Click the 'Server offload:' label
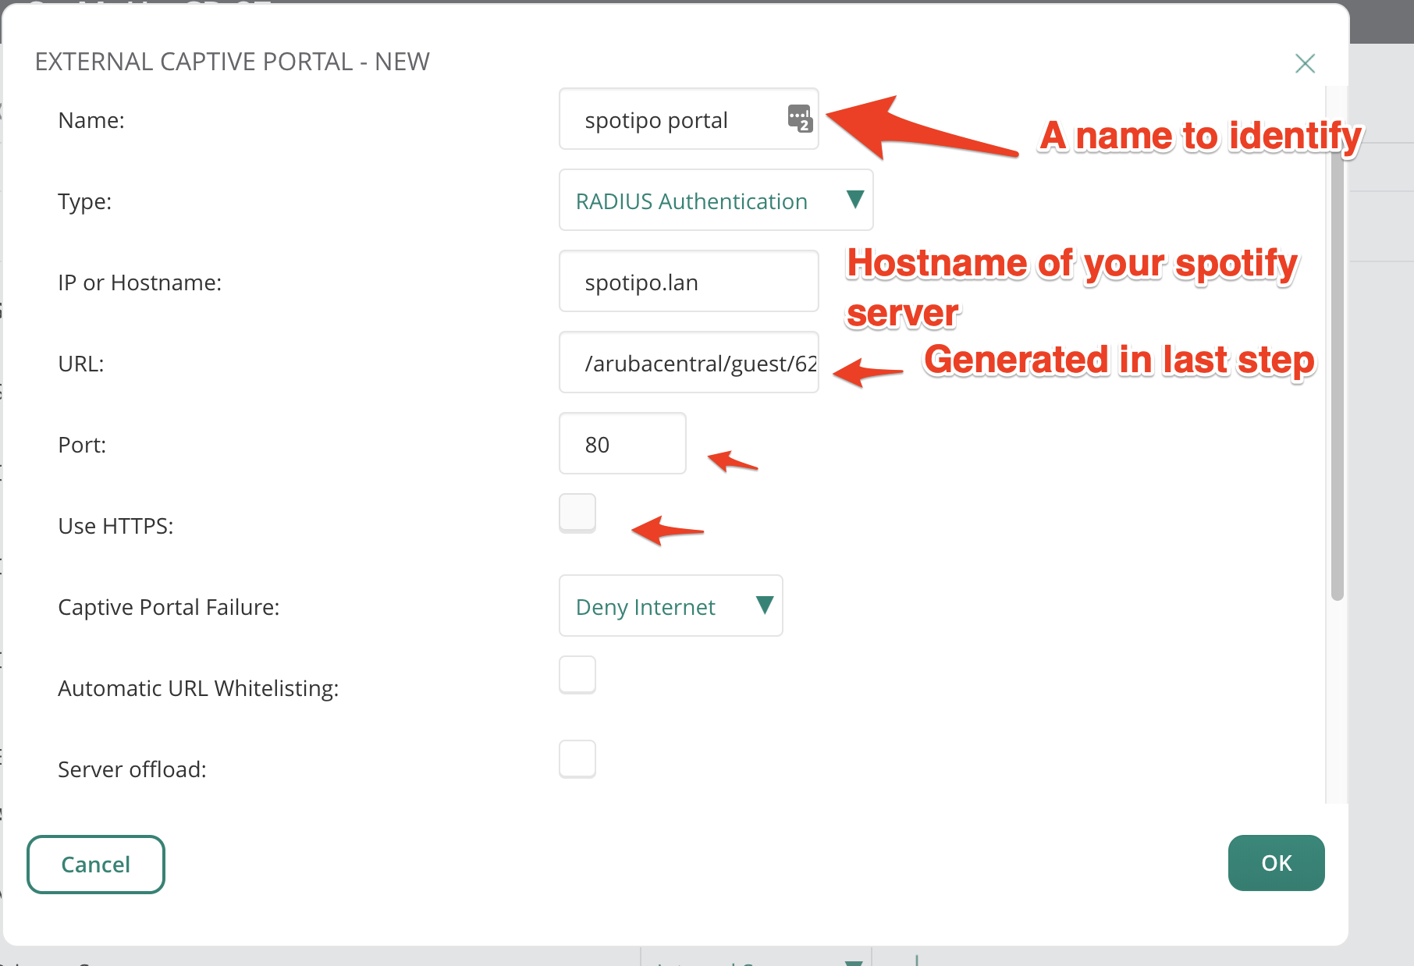Screen dimensions: 1414x966 coord(132,769)
